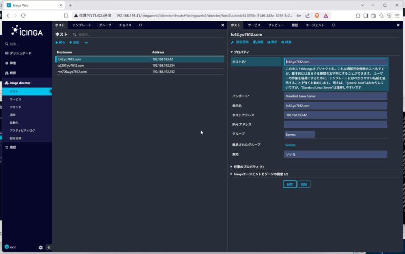Sort by the Address column header
The image size is (405, 254).
[158, 52]
